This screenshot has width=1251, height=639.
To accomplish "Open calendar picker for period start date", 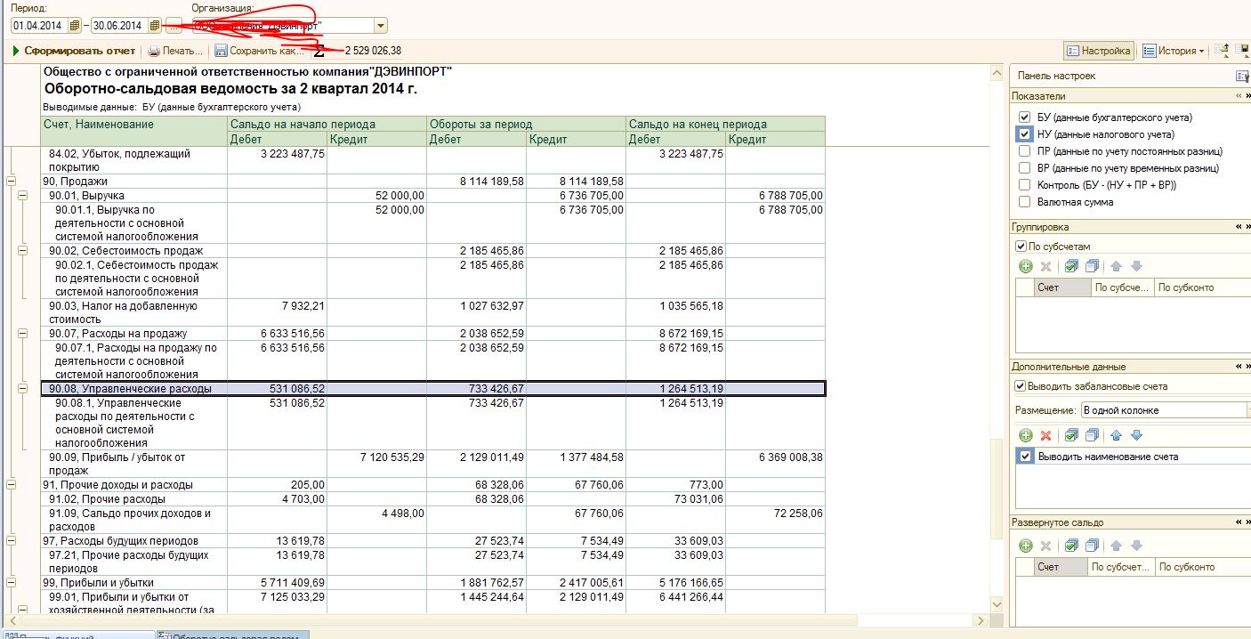I will coord(75,26).
